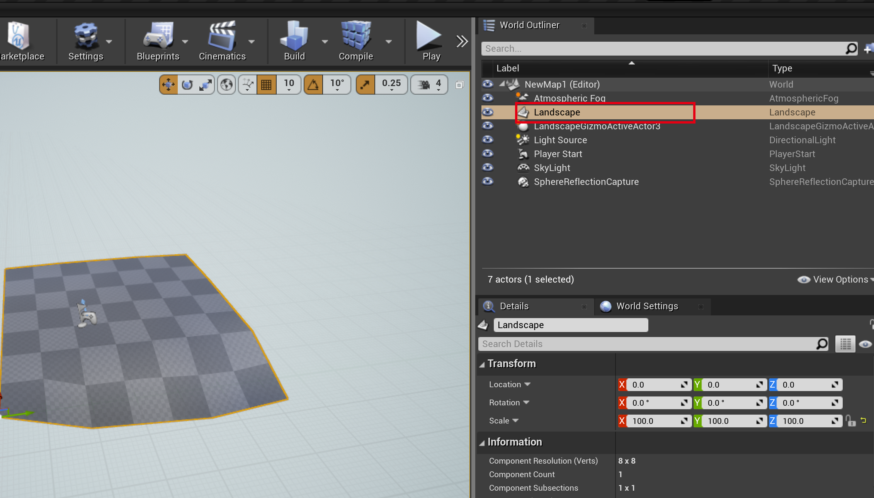Toggle grid snapping icon
The image size is (874, 498).
click(x=266, y=85)
